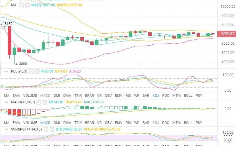Select EMV in the row below KDJ chart
The image size is (236, 146).
tap(118, 95)
